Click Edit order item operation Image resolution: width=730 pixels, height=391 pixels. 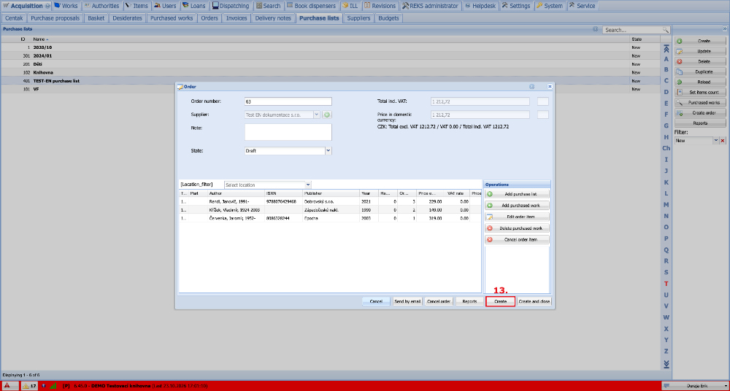point(518,217)
